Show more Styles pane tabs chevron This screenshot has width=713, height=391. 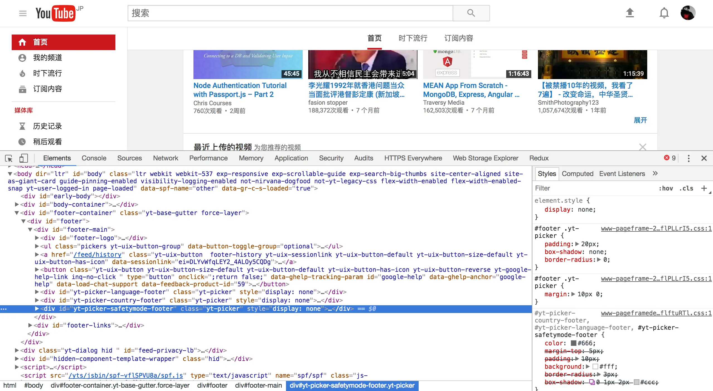tap(655, 173)
